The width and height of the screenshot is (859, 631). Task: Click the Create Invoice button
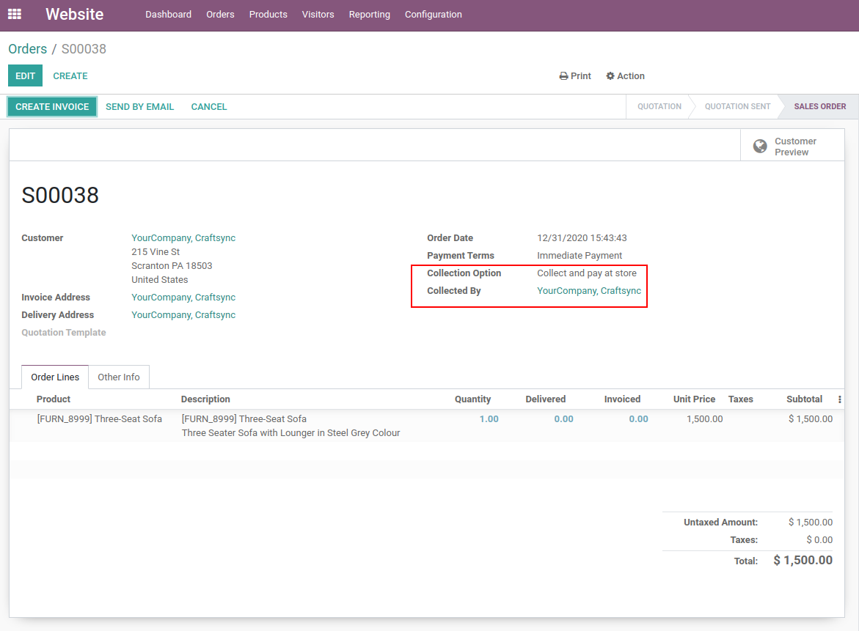pyautogui.click(x=52, y=107)
